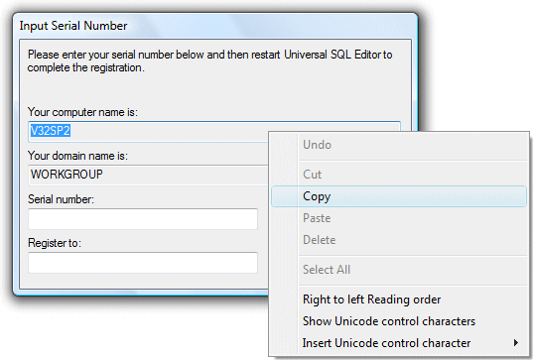Toggle Right to left Reading order
The height and width of the screenshot is (360, 533).
coord(399,300)
